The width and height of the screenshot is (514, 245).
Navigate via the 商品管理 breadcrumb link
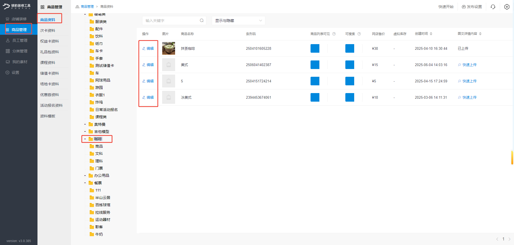(x=88, y=6)
